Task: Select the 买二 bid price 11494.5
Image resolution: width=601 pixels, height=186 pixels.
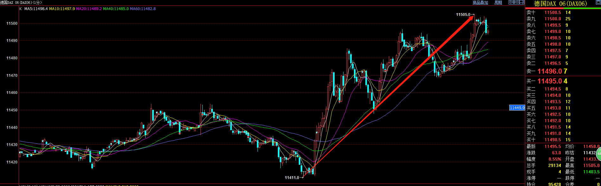Action: tap(553, 89)
